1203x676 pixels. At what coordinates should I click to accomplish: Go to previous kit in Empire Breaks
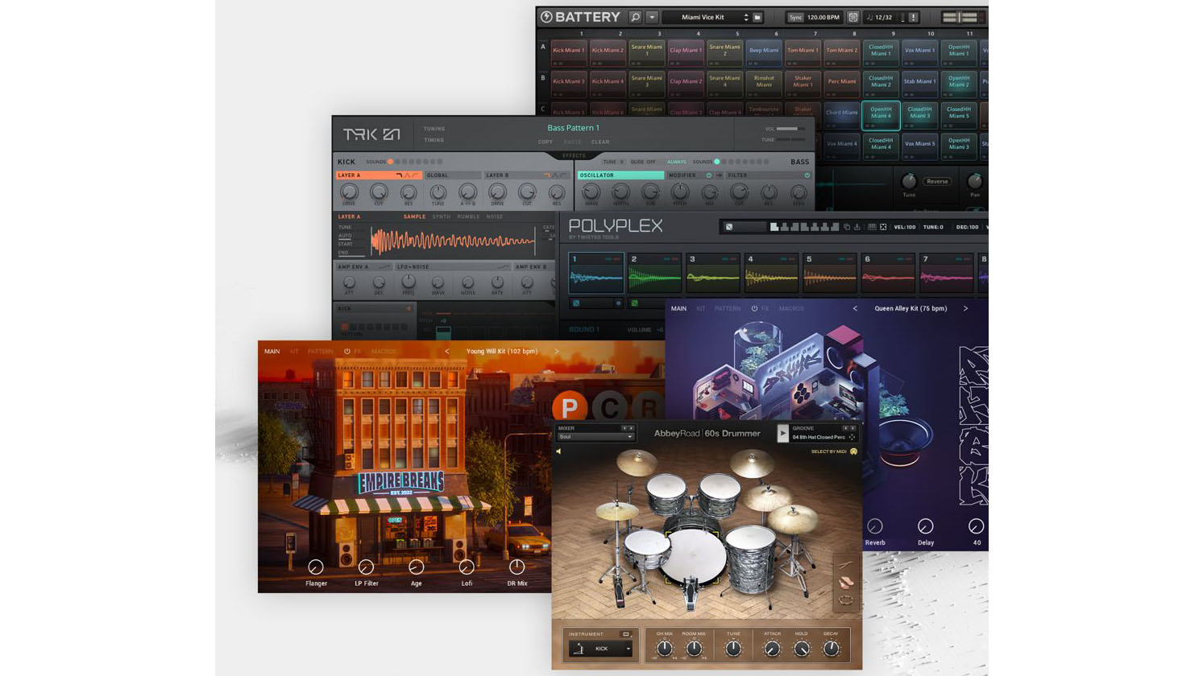pyautogui.click(x=446, y=352)
